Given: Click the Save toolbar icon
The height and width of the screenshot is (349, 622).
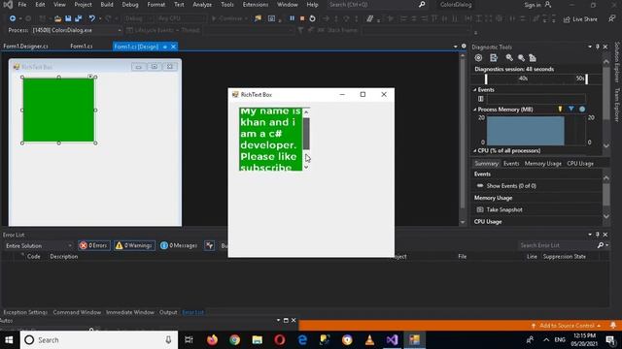Looking at the screenshot, I should pos(68,18).
